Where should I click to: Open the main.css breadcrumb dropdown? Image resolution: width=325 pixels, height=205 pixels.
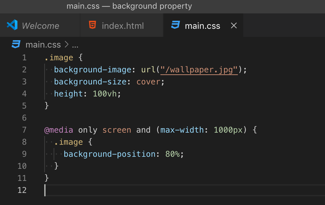click(43, 44)
